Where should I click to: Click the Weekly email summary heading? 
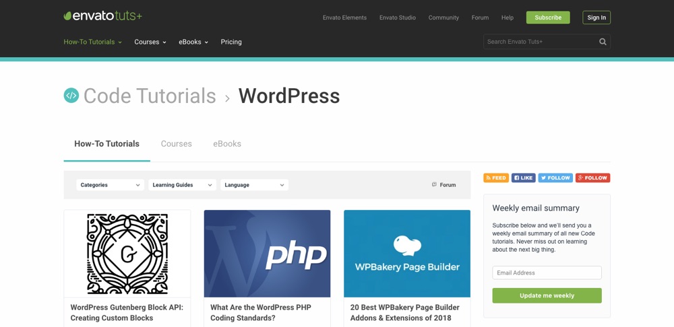click(536, 208)
